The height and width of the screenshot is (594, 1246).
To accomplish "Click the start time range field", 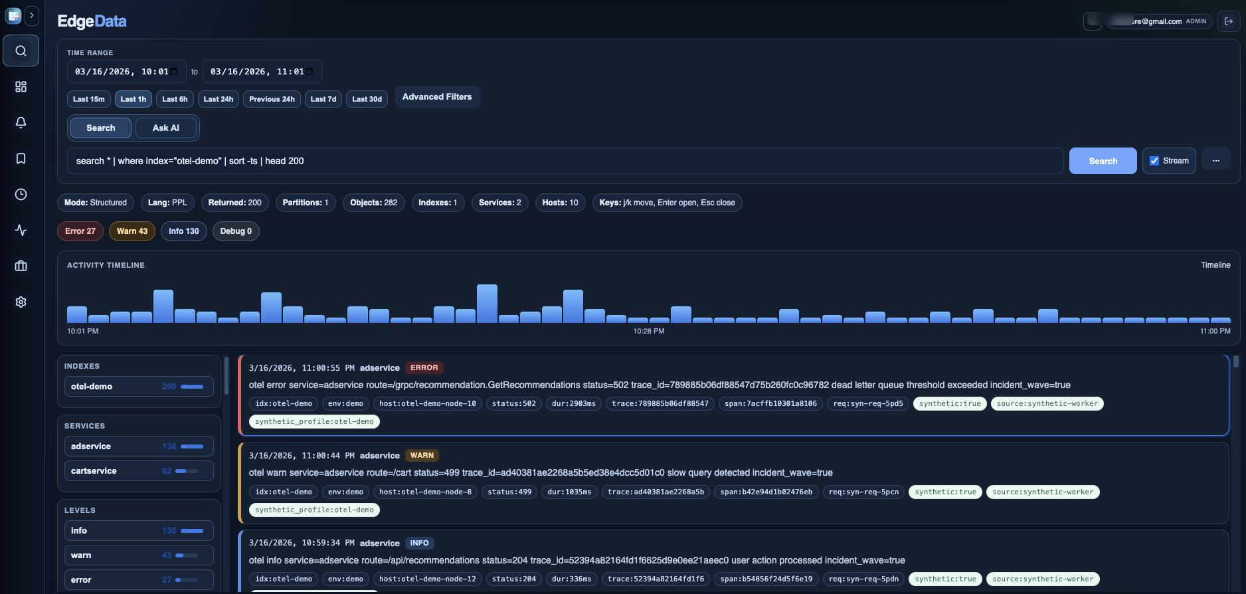I will pos(126,72).
